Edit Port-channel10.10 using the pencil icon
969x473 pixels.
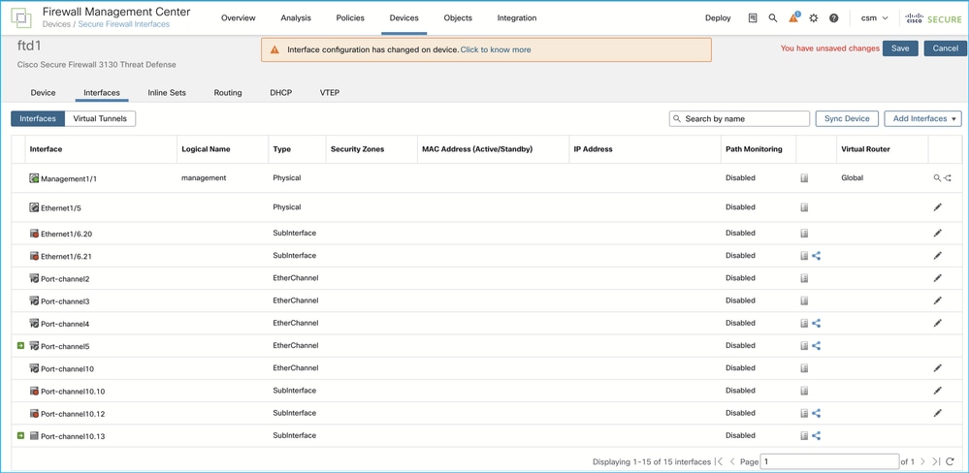pyautogui.click(x=938, y=391)
